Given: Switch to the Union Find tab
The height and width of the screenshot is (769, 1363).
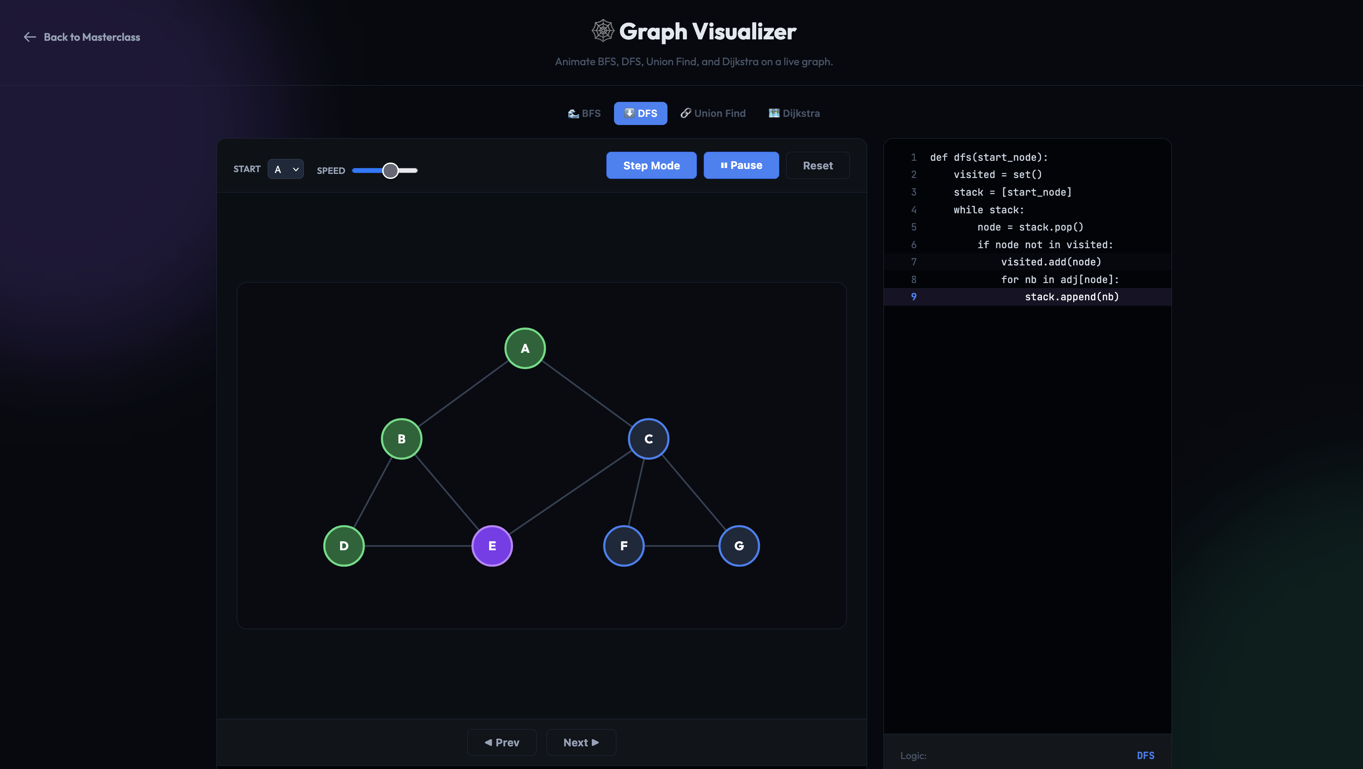Looking at the screenshot, I should 713,113.
